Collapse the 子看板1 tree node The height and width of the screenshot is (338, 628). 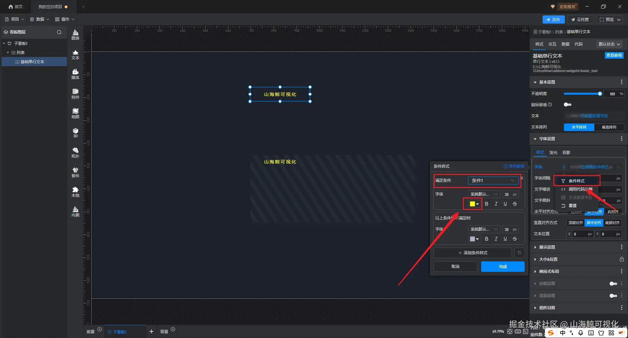coord(4,43)
